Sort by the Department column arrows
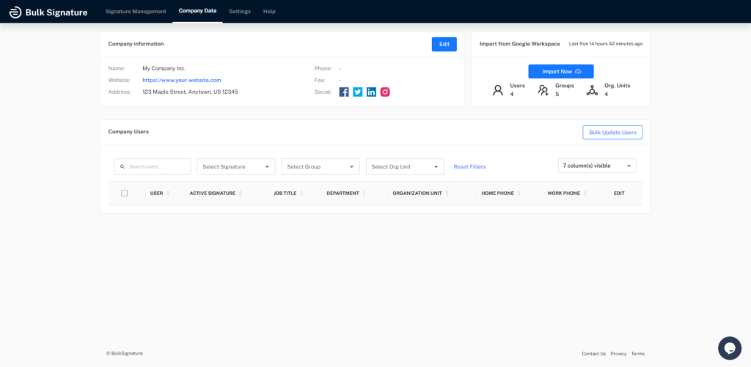 click(x=364, y=193)
